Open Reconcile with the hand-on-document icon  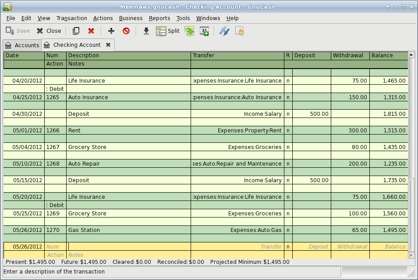tap(239, 31)
